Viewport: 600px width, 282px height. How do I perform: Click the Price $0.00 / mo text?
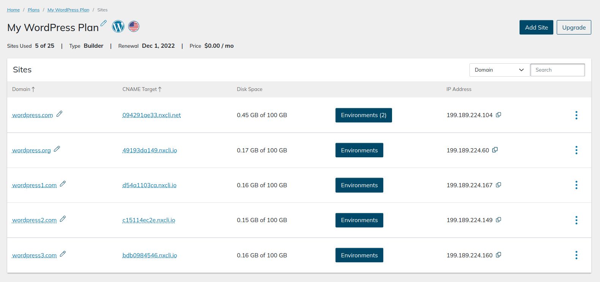pos(212,46)
